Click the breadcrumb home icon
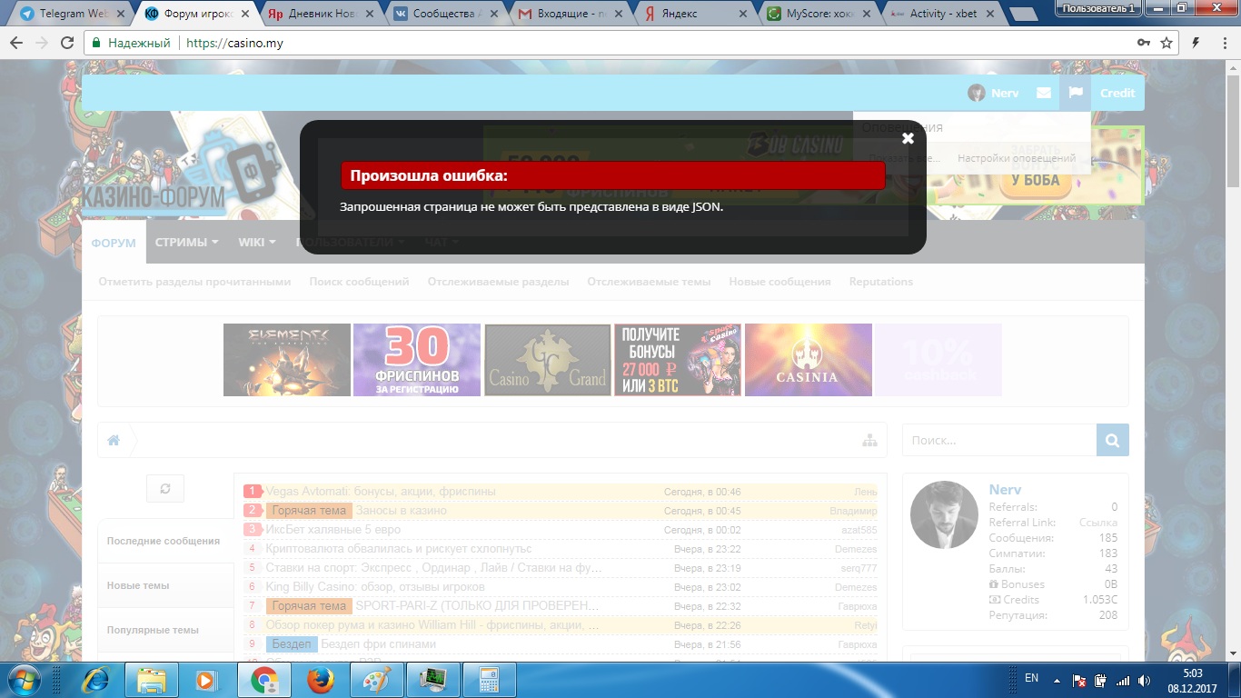1241x698 pixels. (x=114, y=440)
